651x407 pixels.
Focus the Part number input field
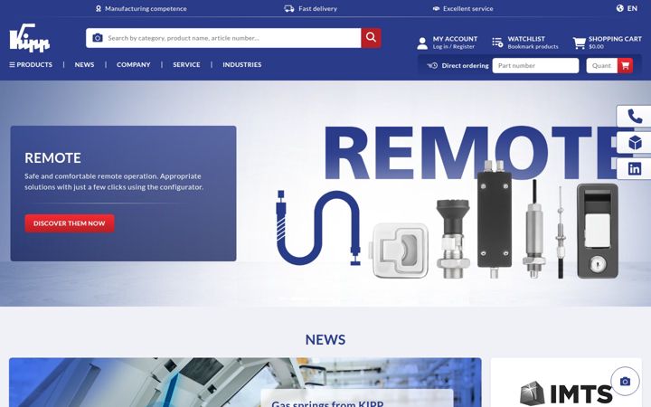[535, 66]
